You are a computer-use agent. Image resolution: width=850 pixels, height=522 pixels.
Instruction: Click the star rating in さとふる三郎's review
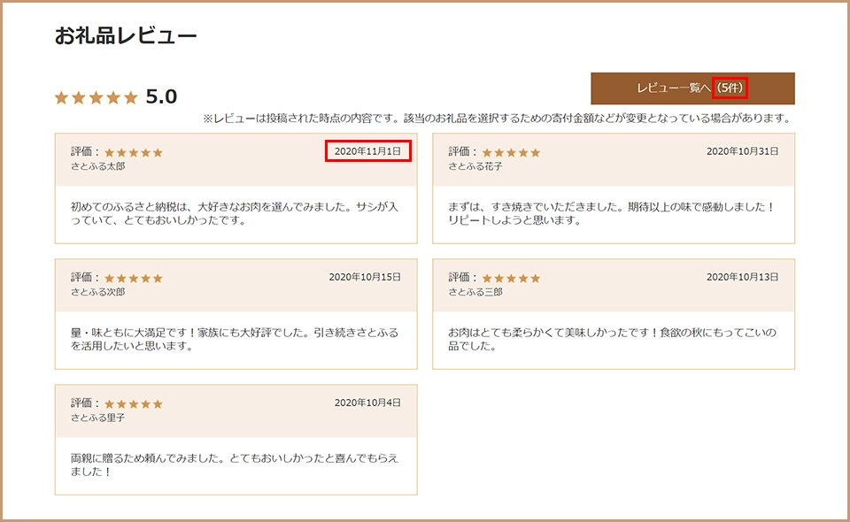[x=511, y=279]
